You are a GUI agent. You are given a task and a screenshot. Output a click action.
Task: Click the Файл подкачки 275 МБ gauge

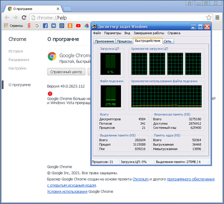(110, 96)
